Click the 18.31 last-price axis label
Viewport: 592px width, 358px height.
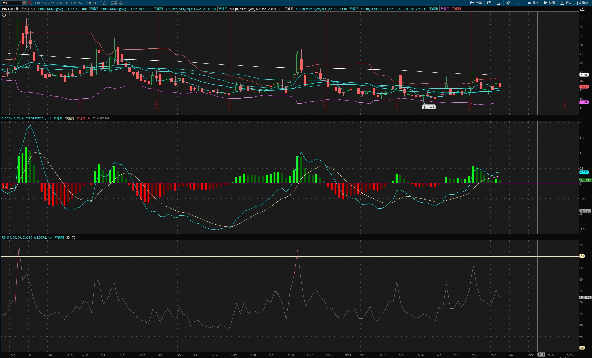coord(584,87)
